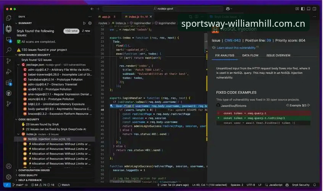Click Watch in status bar
The width and height of the screenshot is (323, 191).
click(x=64, y=185)
